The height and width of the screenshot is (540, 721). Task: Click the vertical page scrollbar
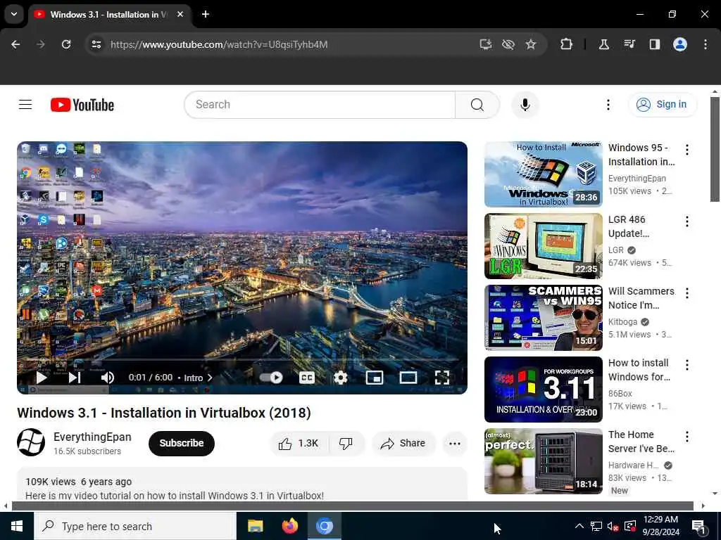(715, 149)
